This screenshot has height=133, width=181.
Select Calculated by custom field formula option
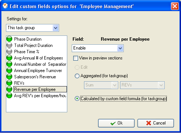point(77,99)
